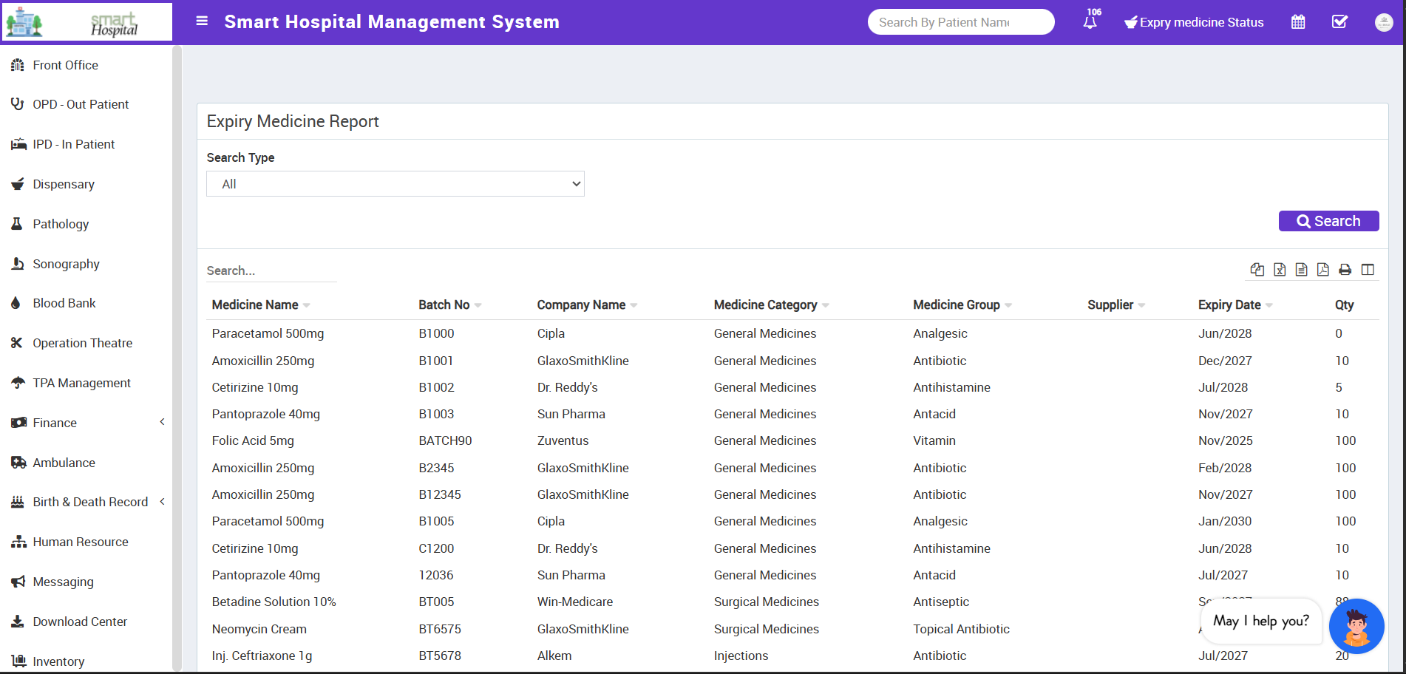Screen dimensions: 1406x674
Task: Sort table by Expiry Date column
Action: [x=1230, y=305]
